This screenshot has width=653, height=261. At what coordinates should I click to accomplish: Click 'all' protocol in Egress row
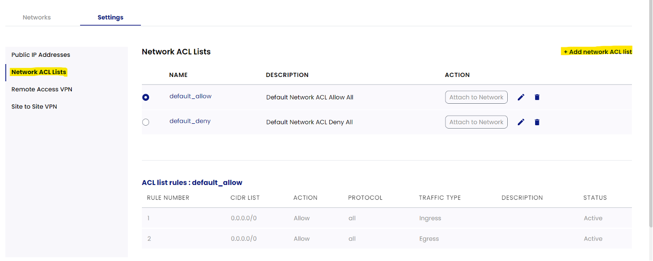coord(352,239)
